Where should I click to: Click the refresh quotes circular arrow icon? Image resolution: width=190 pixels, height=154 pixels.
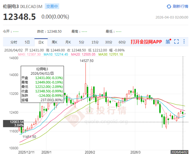[169, 6]
